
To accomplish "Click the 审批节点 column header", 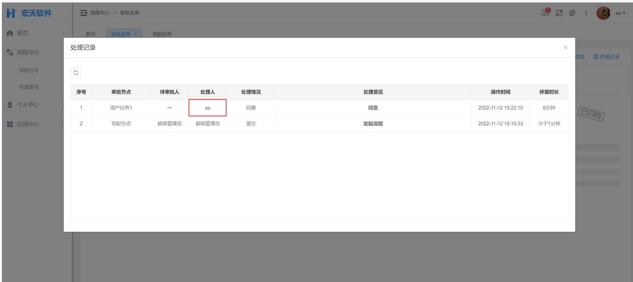I will click(121, 92).
